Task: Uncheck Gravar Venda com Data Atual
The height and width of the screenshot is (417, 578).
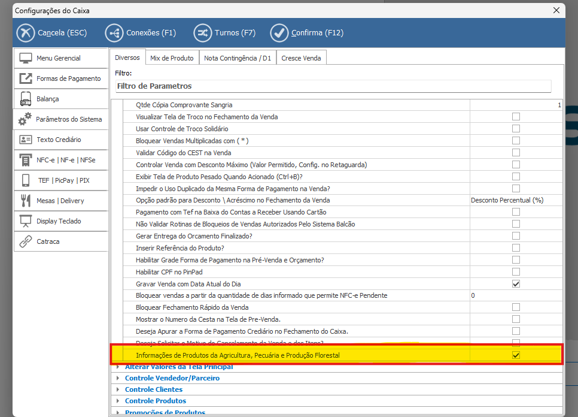Action: [x=516, y=283]
